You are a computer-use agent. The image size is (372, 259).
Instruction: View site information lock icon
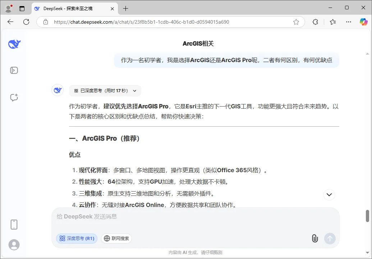(46, 22)
